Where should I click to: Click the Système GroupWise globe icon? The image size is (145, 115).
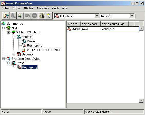[x=8, y=59]
